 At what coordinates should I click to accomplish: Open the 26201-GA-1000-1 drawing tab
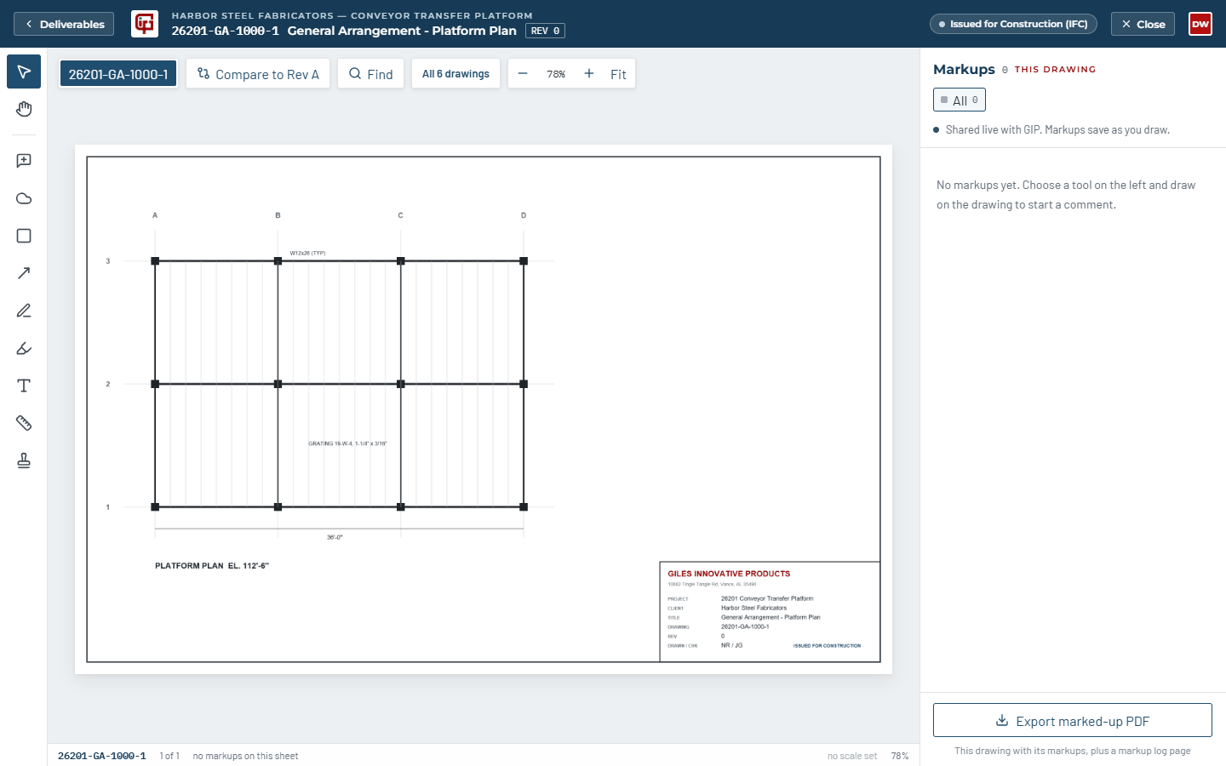[x=118, y=74]
